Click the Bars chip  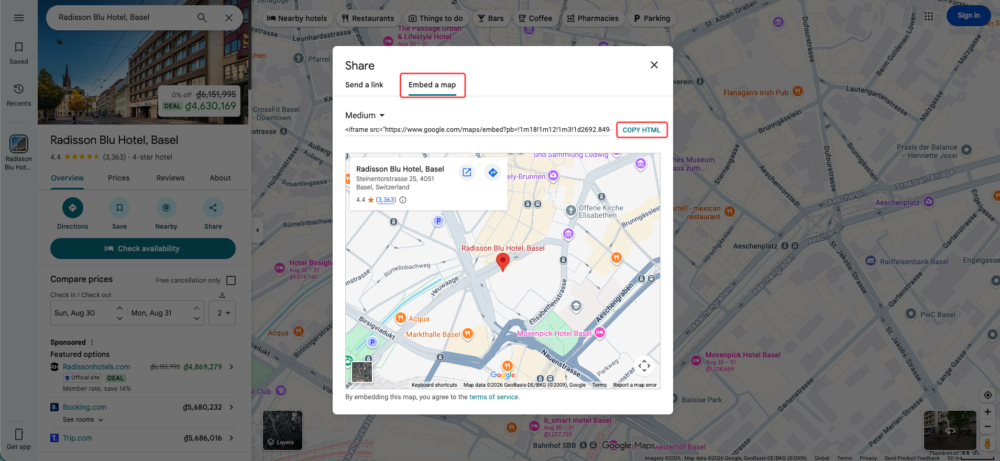click(491, 18)
